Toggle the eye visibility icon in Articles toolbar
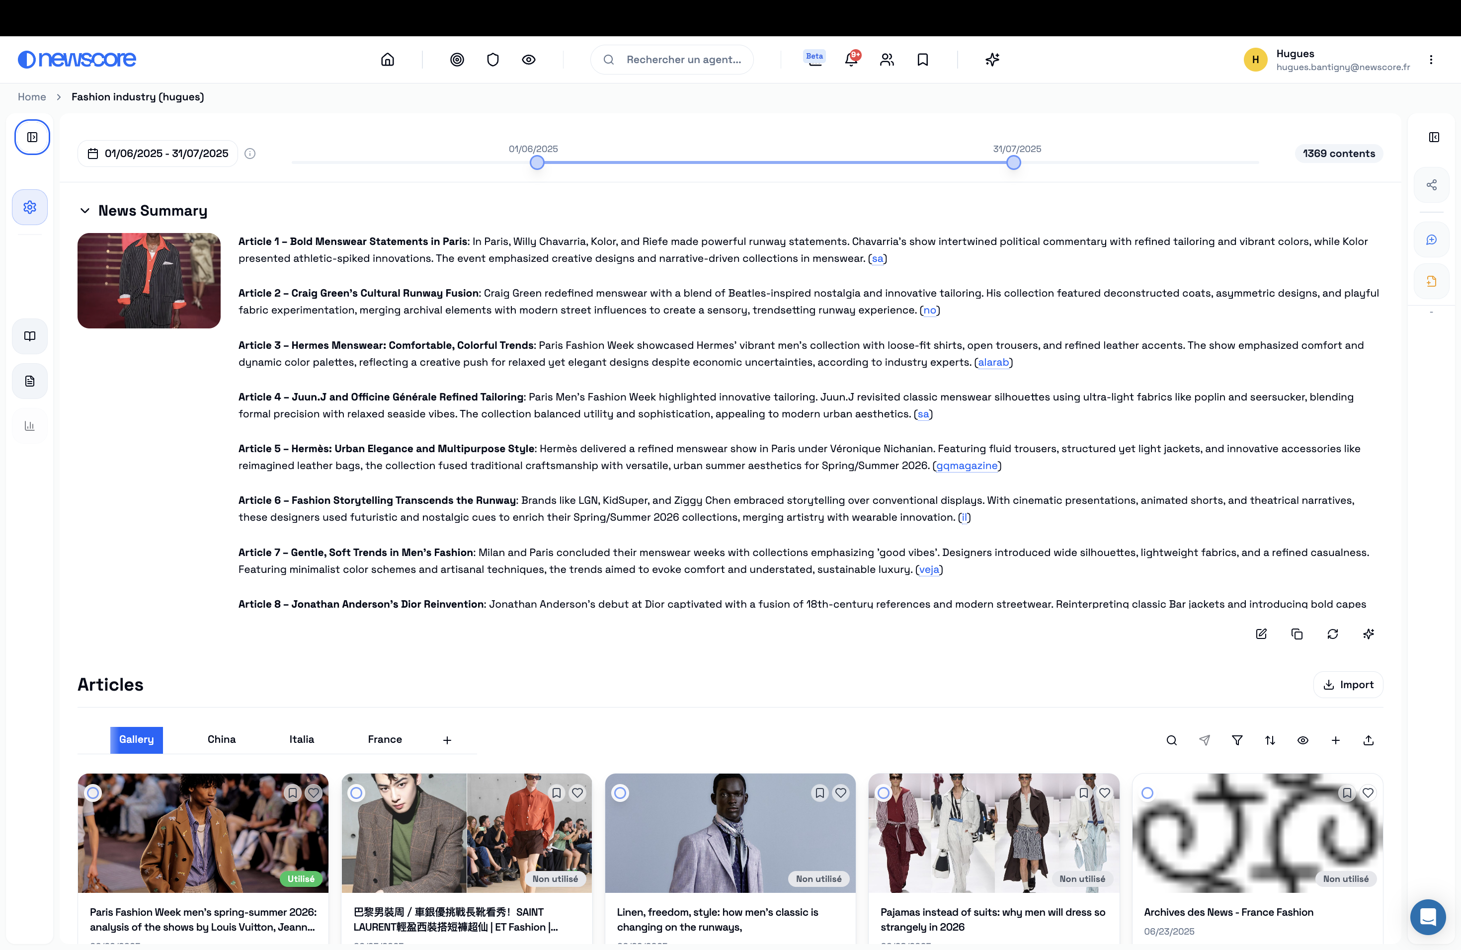This screenshot has height=950, width=1461. coord(1302,740)
